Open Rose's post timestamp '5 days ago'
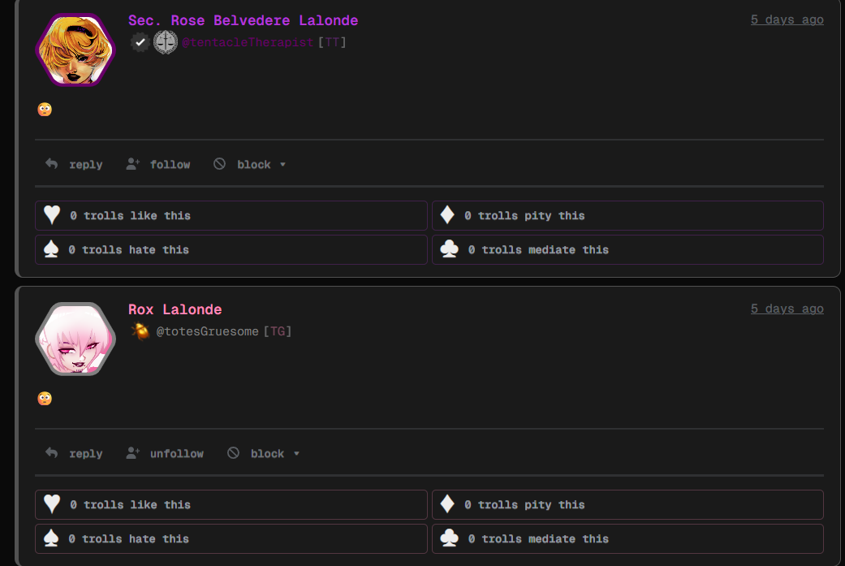This screenshot has width=845, height=566. [787, 19]
